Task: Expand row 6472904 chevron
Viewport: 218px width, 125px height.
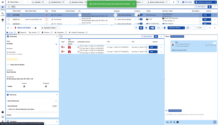Action: click(215, 15)
